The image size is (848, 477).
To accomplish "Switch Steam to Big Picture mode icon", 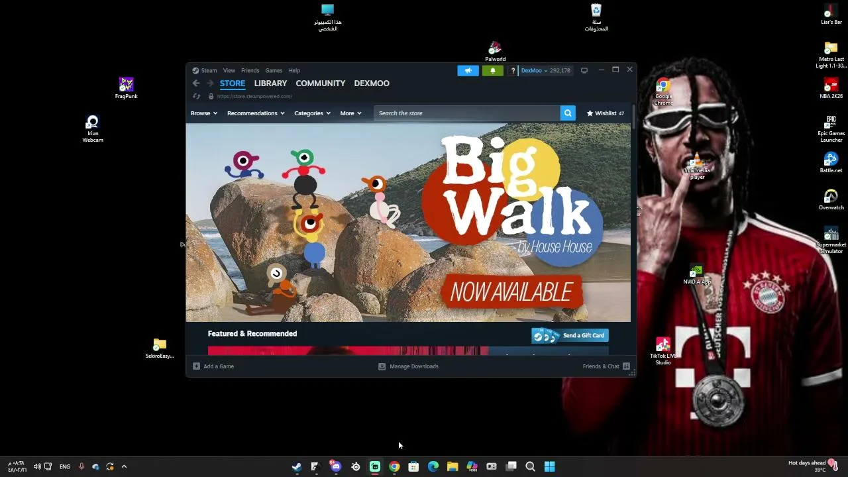I will (x=584, y=70).
